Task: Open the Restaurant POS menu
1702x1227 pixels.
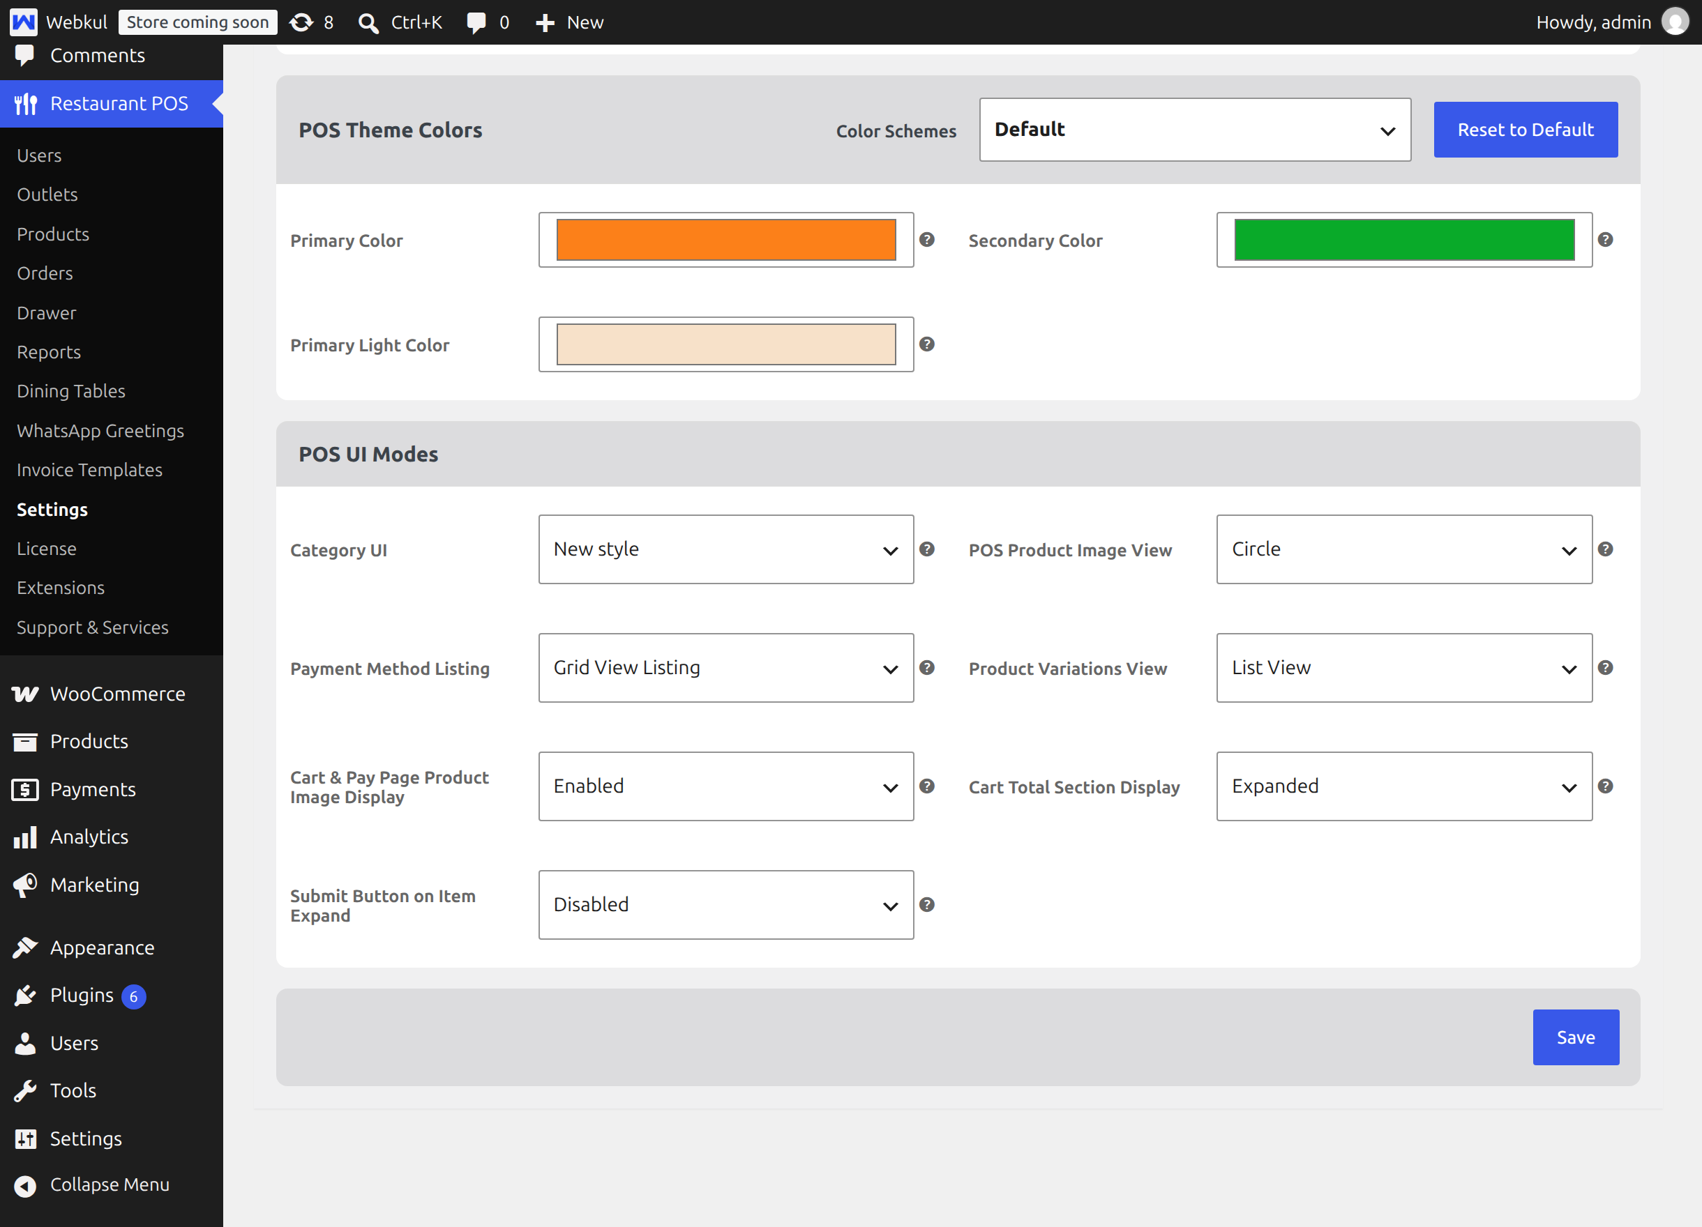Action: click(111, 103)
